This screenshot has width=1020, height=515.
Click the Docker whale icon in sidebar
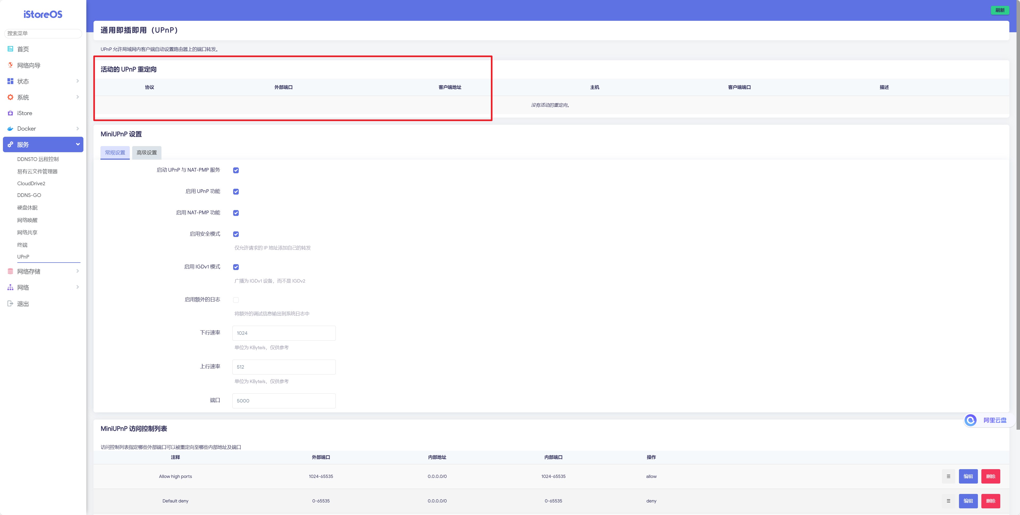10,128
